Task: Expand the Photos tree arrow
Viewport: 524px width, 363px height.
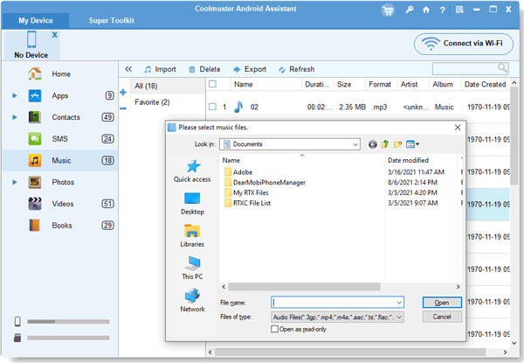Action: coord(15,182)
